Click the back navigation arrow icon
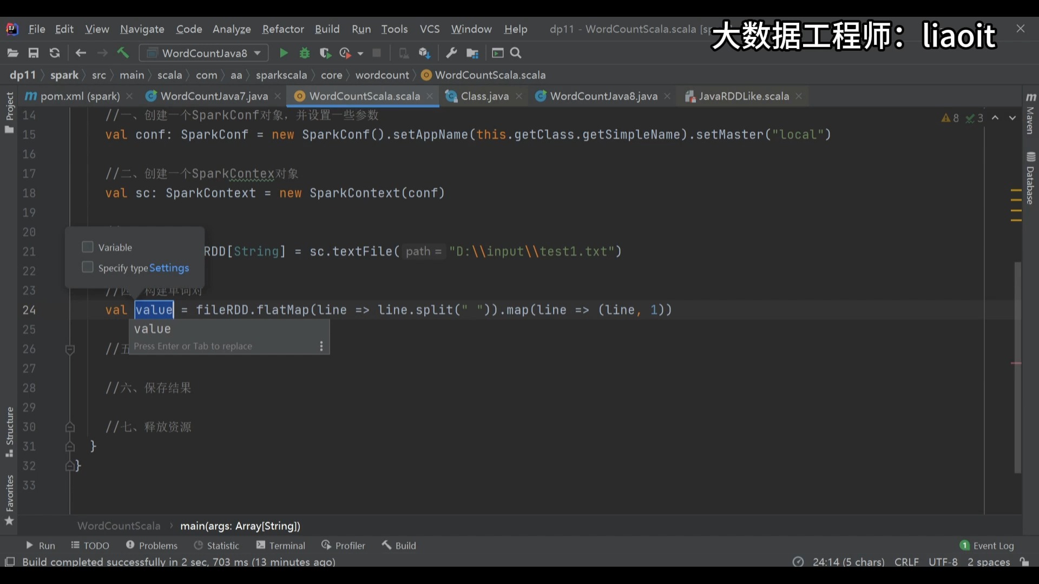 click(x=81, y=53)
